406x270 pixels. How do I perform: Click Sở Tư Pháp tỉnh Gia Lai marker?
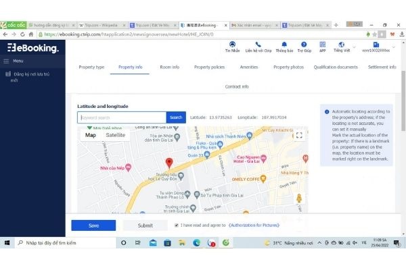tap(197, 195)
